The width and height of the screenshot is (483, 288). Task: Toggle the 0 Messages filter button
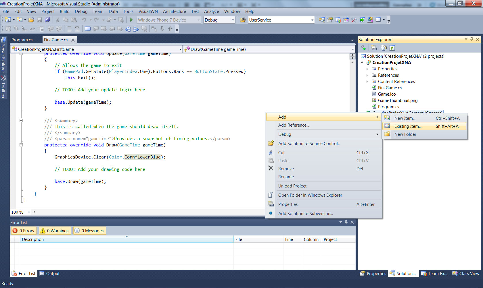[x=89, y=231]
